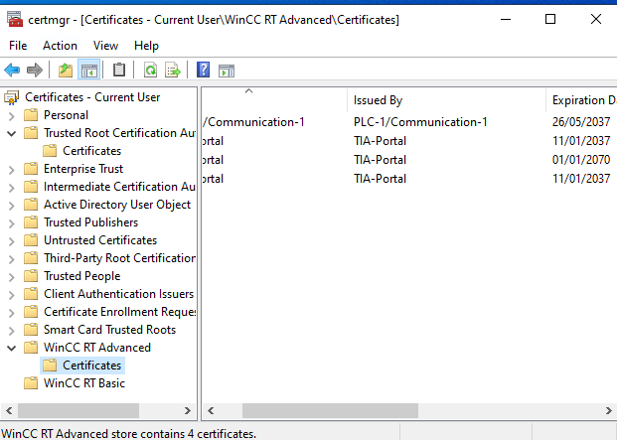Open the File menu
This screenshot has width=617, height=440.
pos(18,46)
